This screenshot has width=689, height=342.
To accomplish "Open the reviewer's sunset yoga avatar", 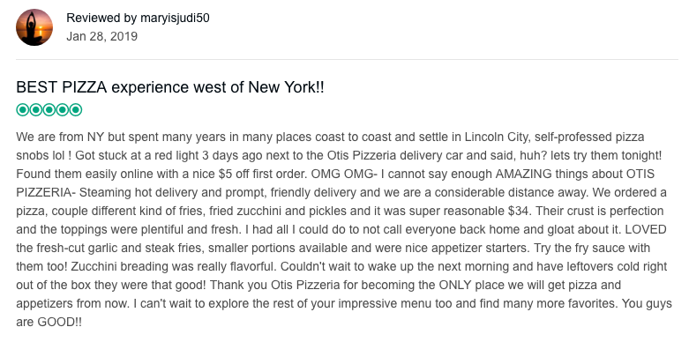I will 34,27.
